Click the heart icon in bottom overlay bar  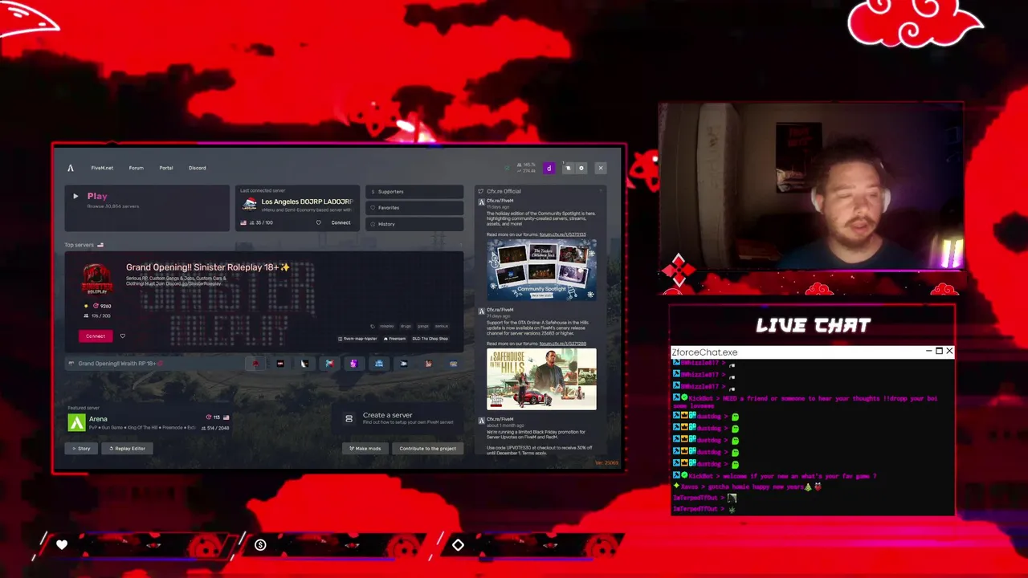(x=62, y=545)
